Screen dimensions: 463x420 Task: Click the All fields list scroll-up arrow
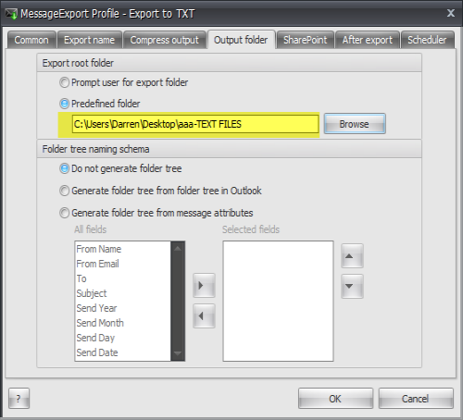(x=178, y=248)
